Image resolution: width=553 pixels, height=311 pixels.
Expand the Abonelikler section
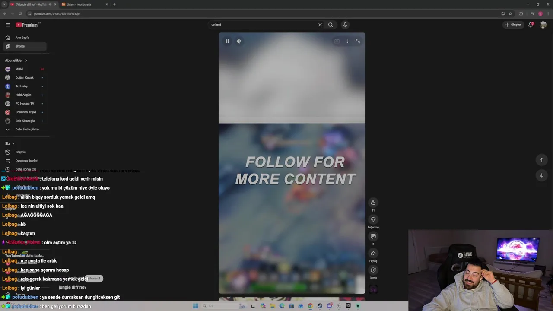16,60
